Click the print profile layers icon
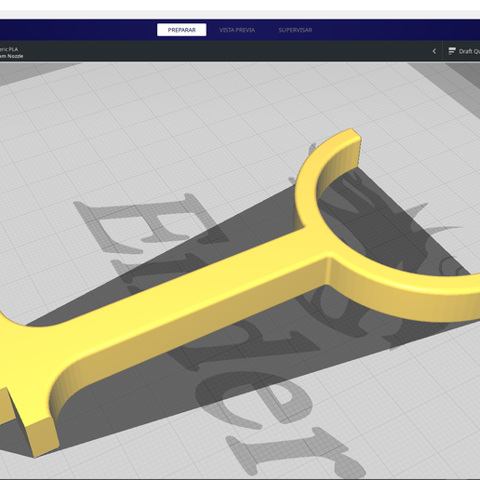 click(452, 51)
